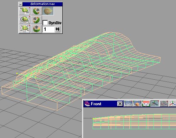Screen dimensions: 176x138
Task: Click the greyed eye-rotate icon in Front toolbar
Action: point(164,103)
